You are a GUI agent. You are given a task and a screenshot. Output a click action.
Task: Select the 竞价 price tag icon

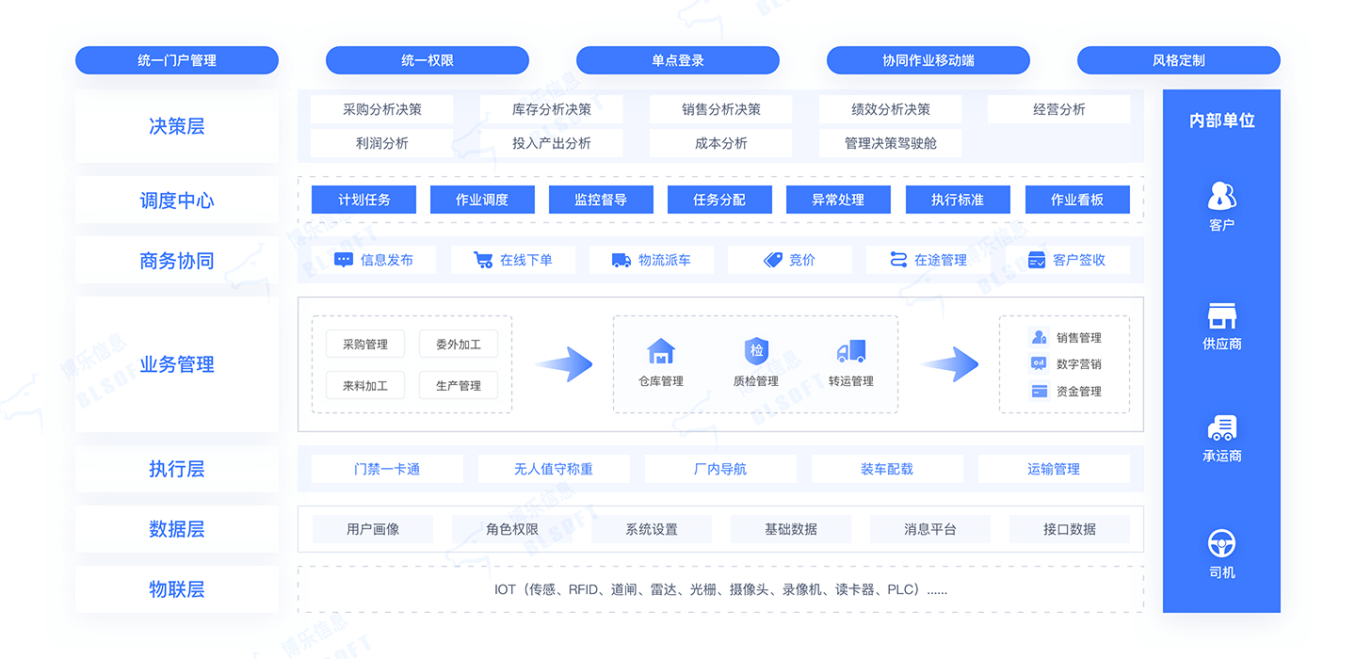[773, 260]
